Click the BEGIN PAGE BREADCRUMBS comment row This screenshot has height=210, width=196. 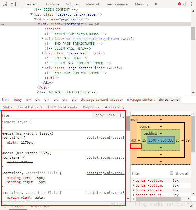pos(76,34)
